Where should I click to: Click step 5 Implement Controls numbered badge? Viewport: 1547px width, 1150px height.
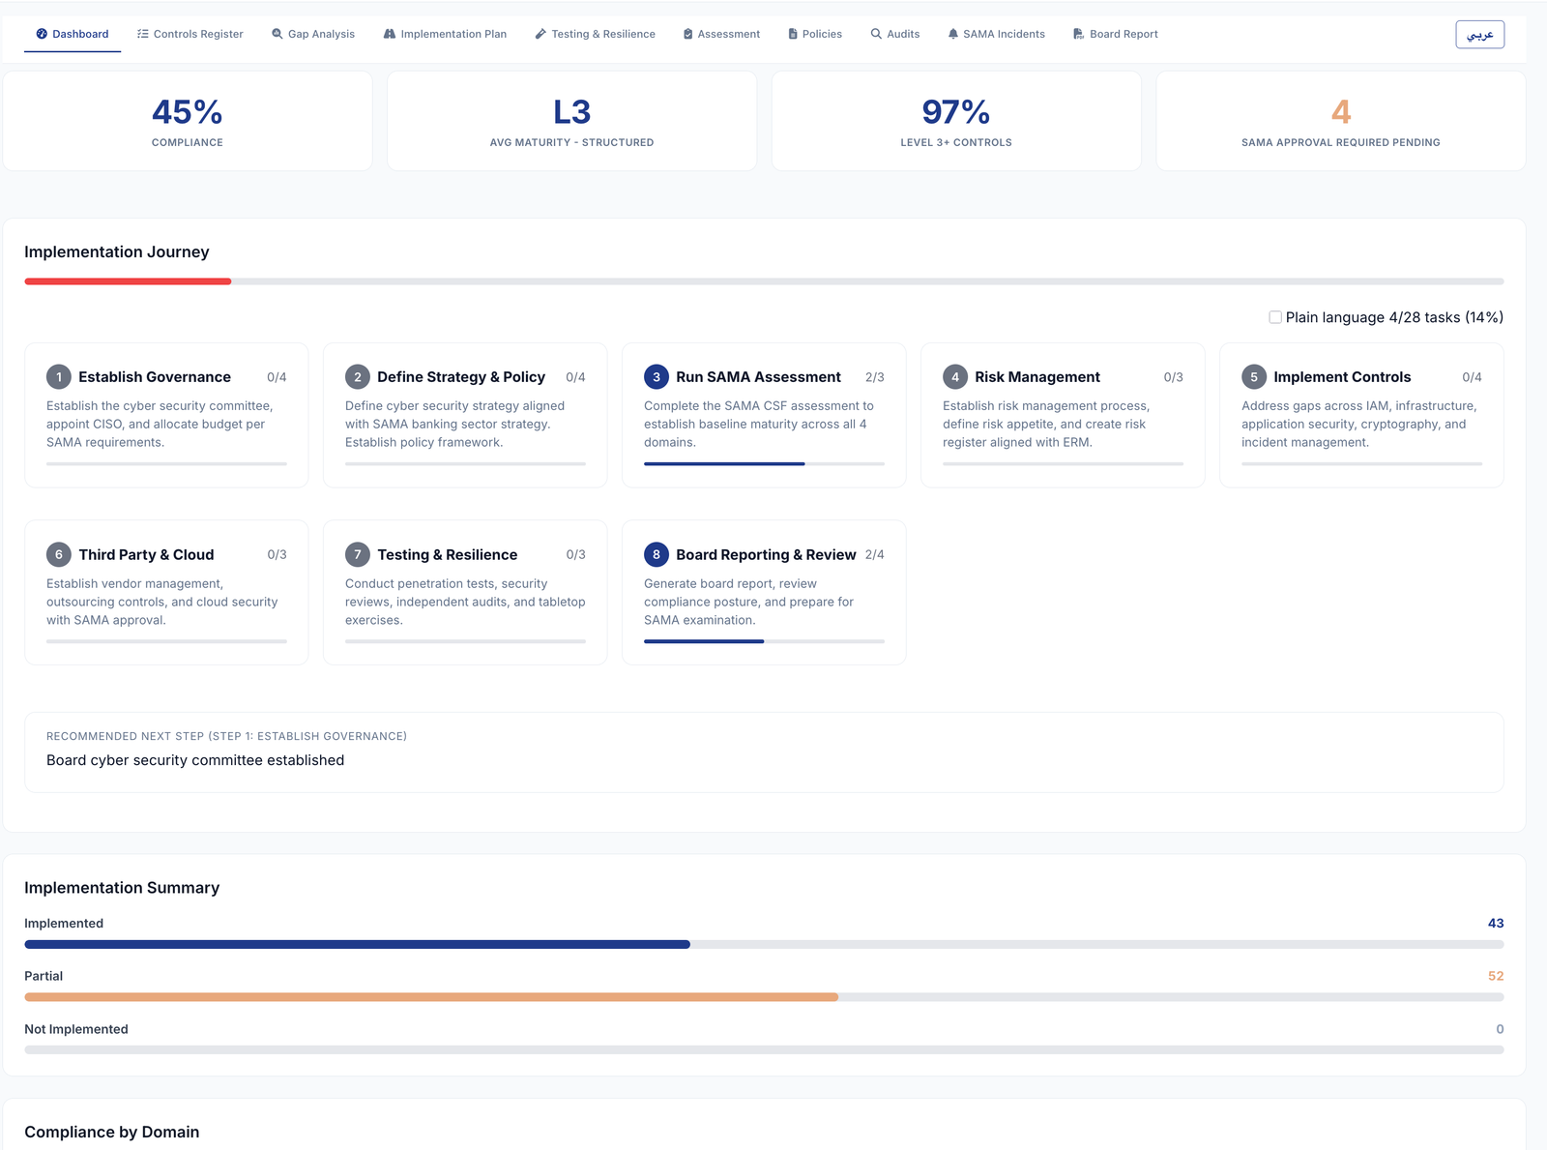(1253, 377)
